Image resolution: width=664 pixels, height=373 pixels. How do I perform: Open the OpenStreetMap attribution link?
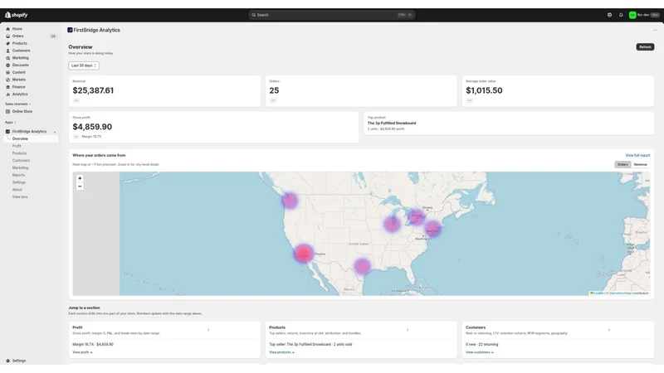click(620, 293)
